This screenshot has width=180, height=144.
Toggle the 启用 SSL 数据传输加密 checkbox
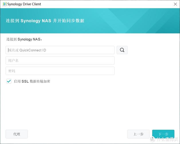[9, 81]
